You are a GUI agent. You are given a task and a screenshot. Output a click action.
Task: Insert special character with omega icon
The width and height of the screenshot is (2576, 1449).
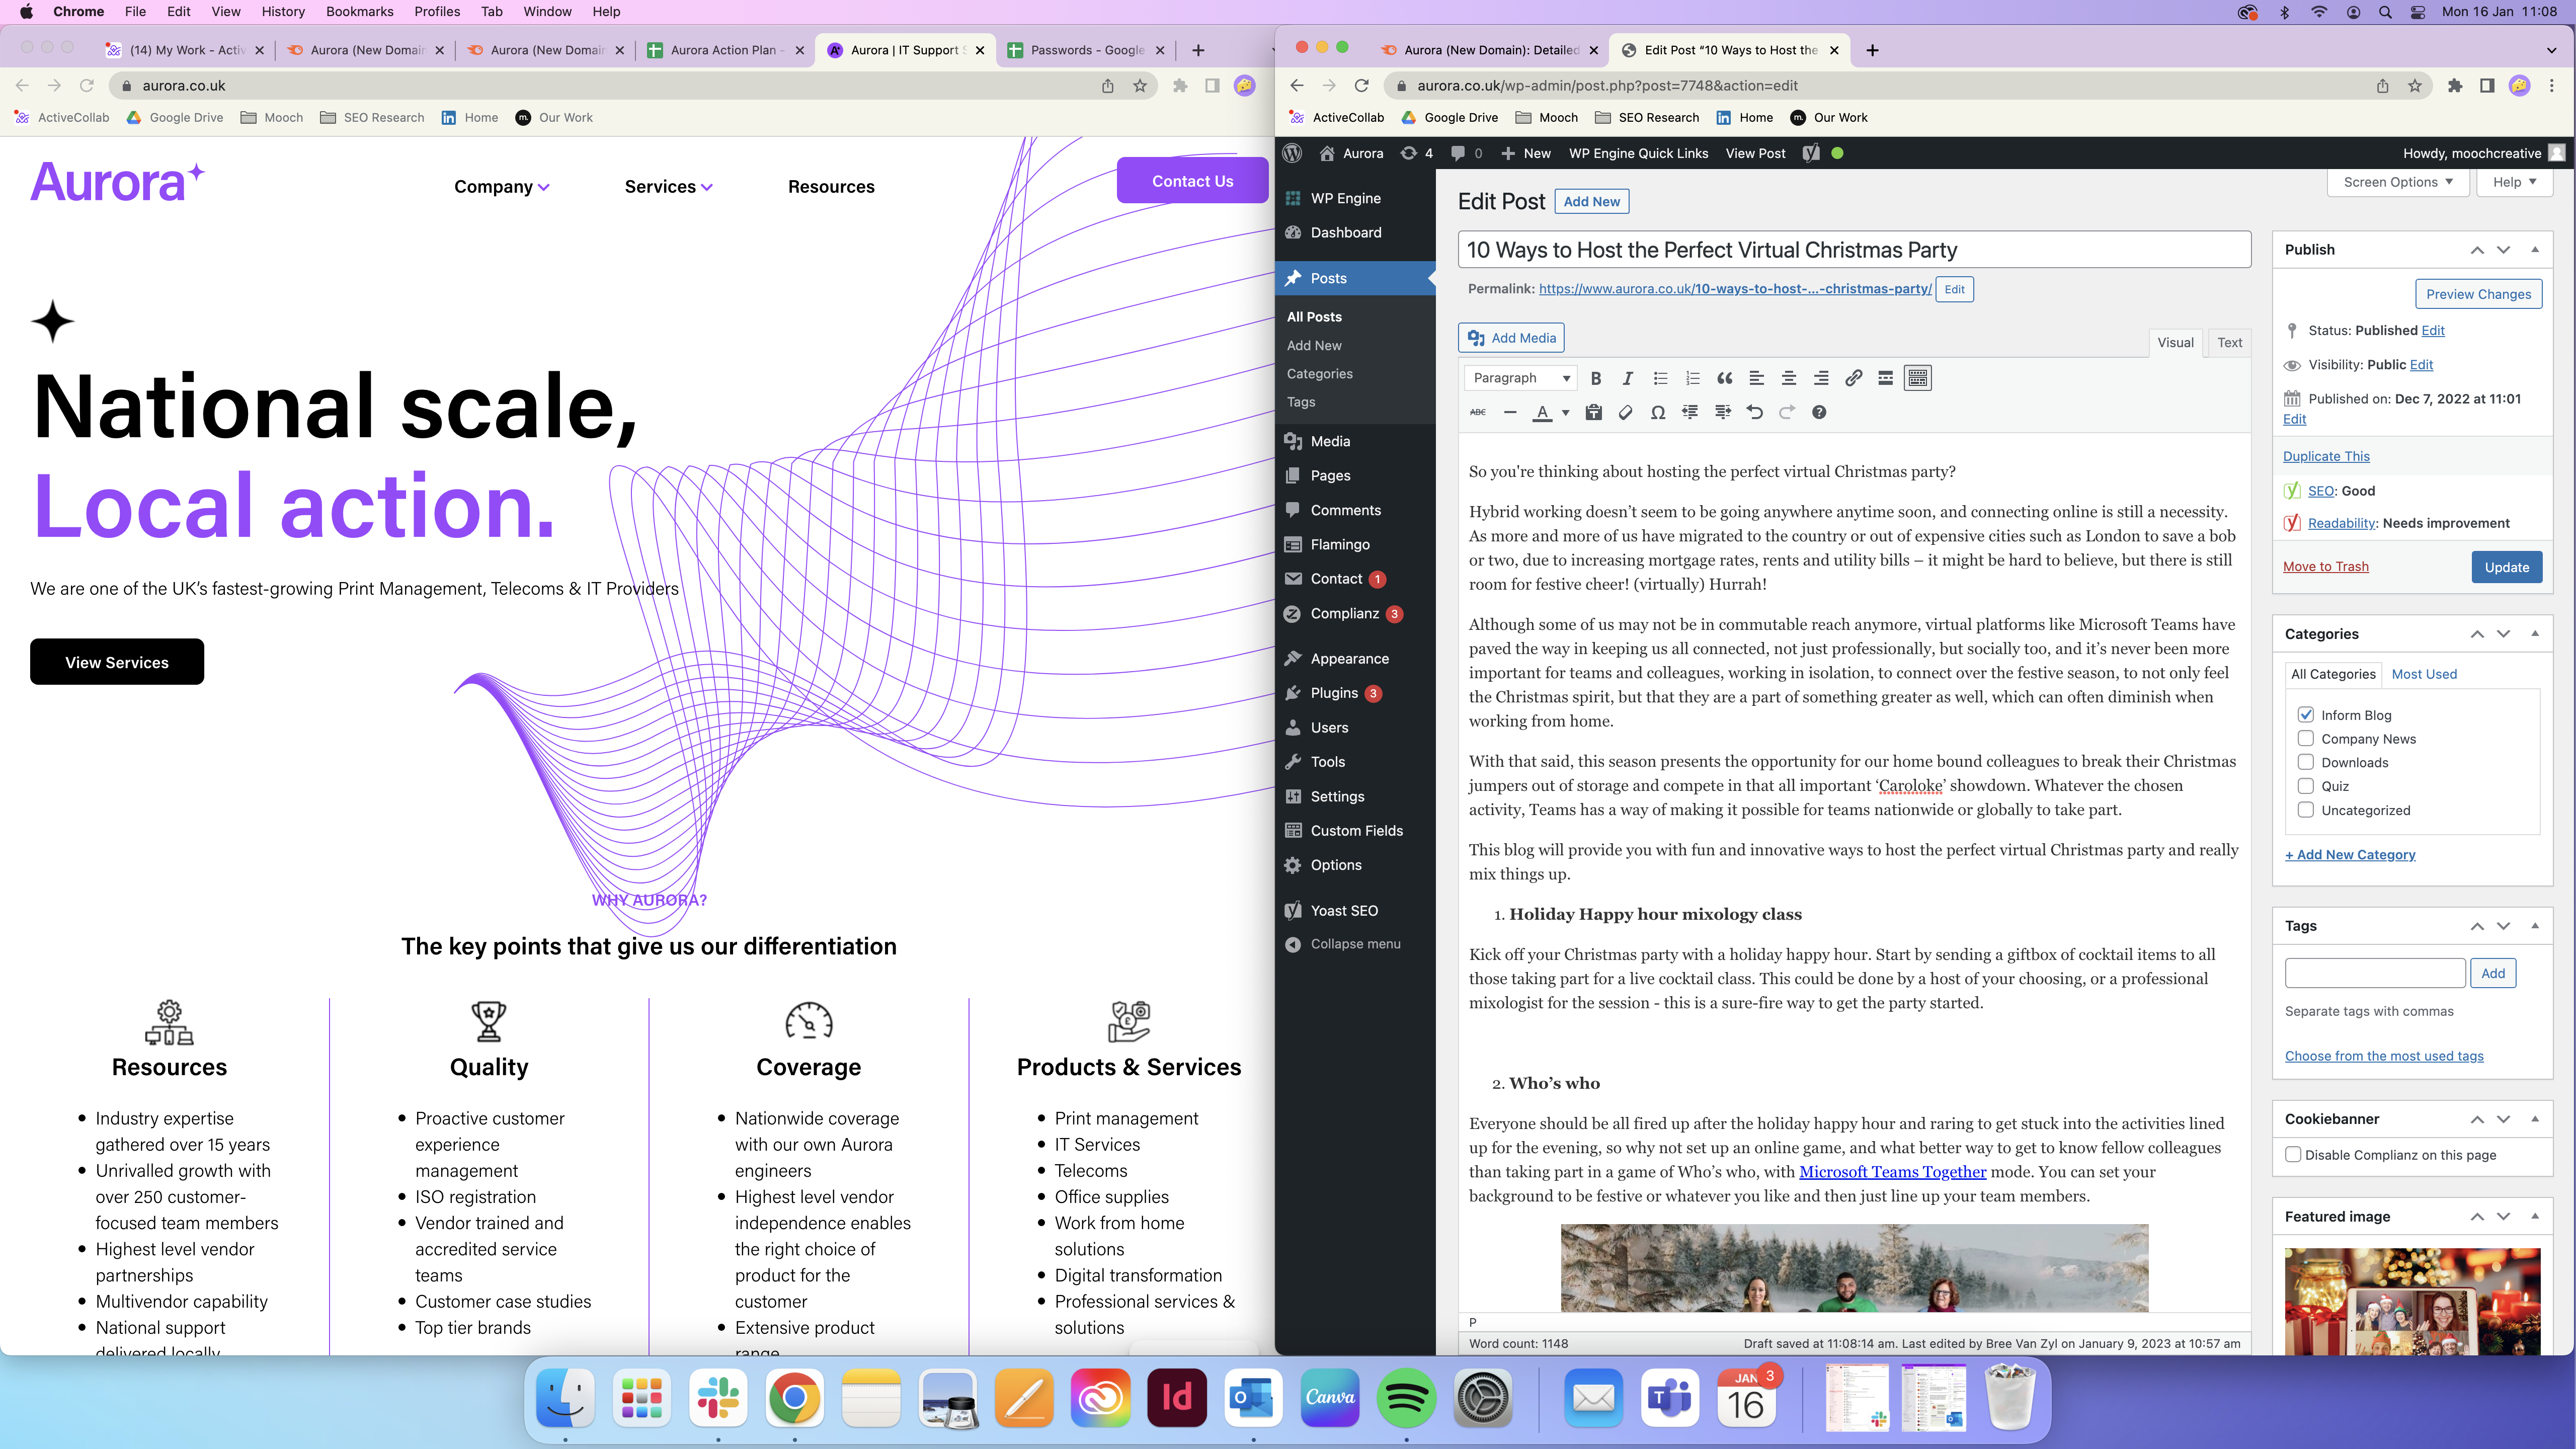point(1658,412)
